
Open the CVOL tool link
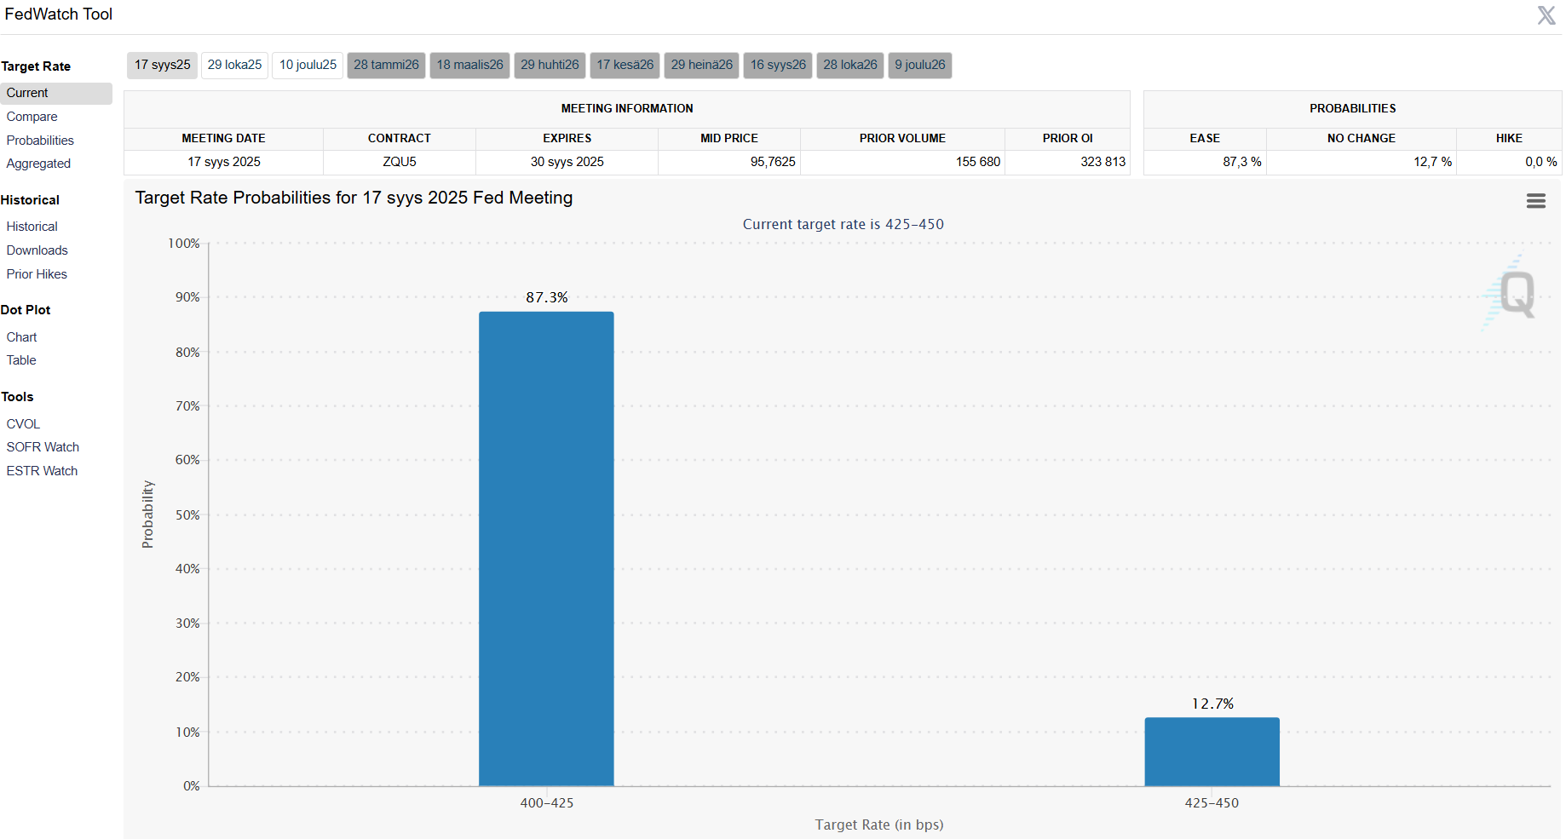tap(23, 424)
